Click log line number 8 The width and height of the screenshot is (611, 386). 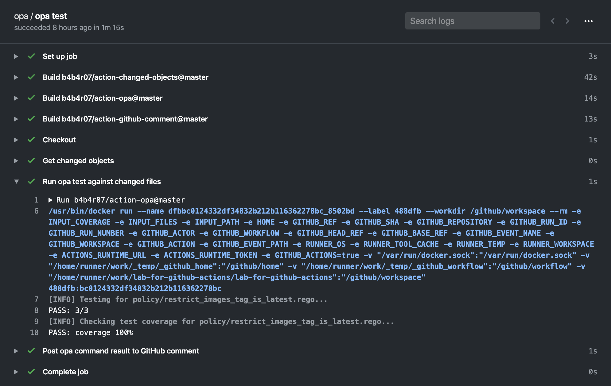pyautogui.click(x=36, y=311)
